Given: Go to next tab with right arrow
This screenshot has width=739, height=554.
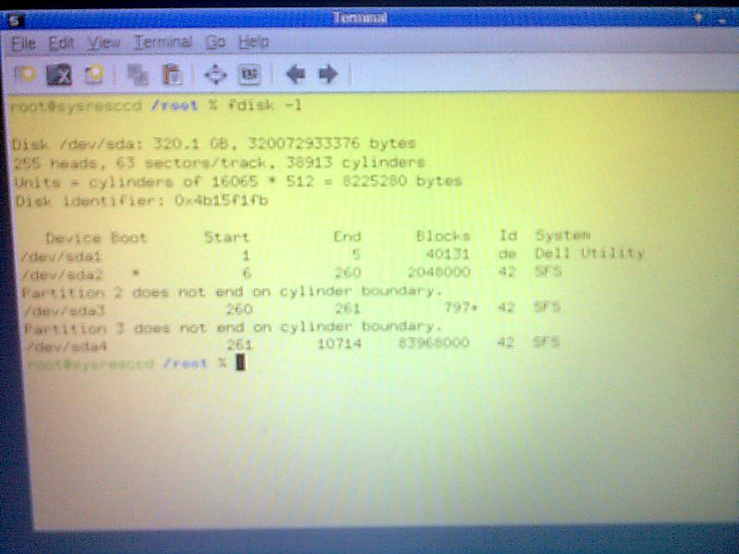Looking at the screenshot, I should [326, 74].
